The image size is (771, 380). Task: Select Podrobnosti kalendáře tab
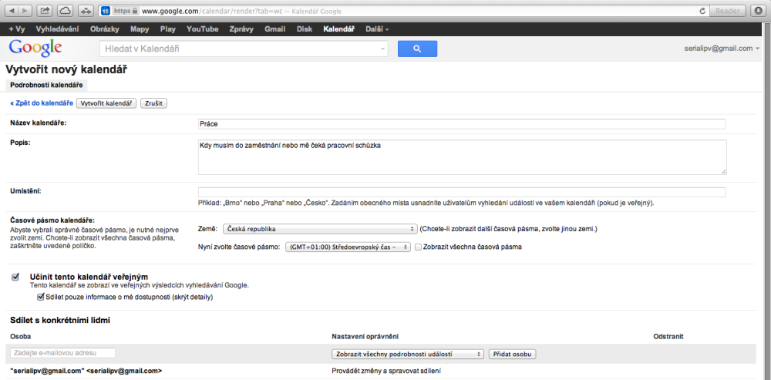46,85
